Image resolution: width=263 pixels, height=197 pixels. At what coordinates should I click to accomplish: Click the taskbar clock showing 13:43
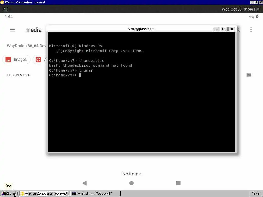256,194
